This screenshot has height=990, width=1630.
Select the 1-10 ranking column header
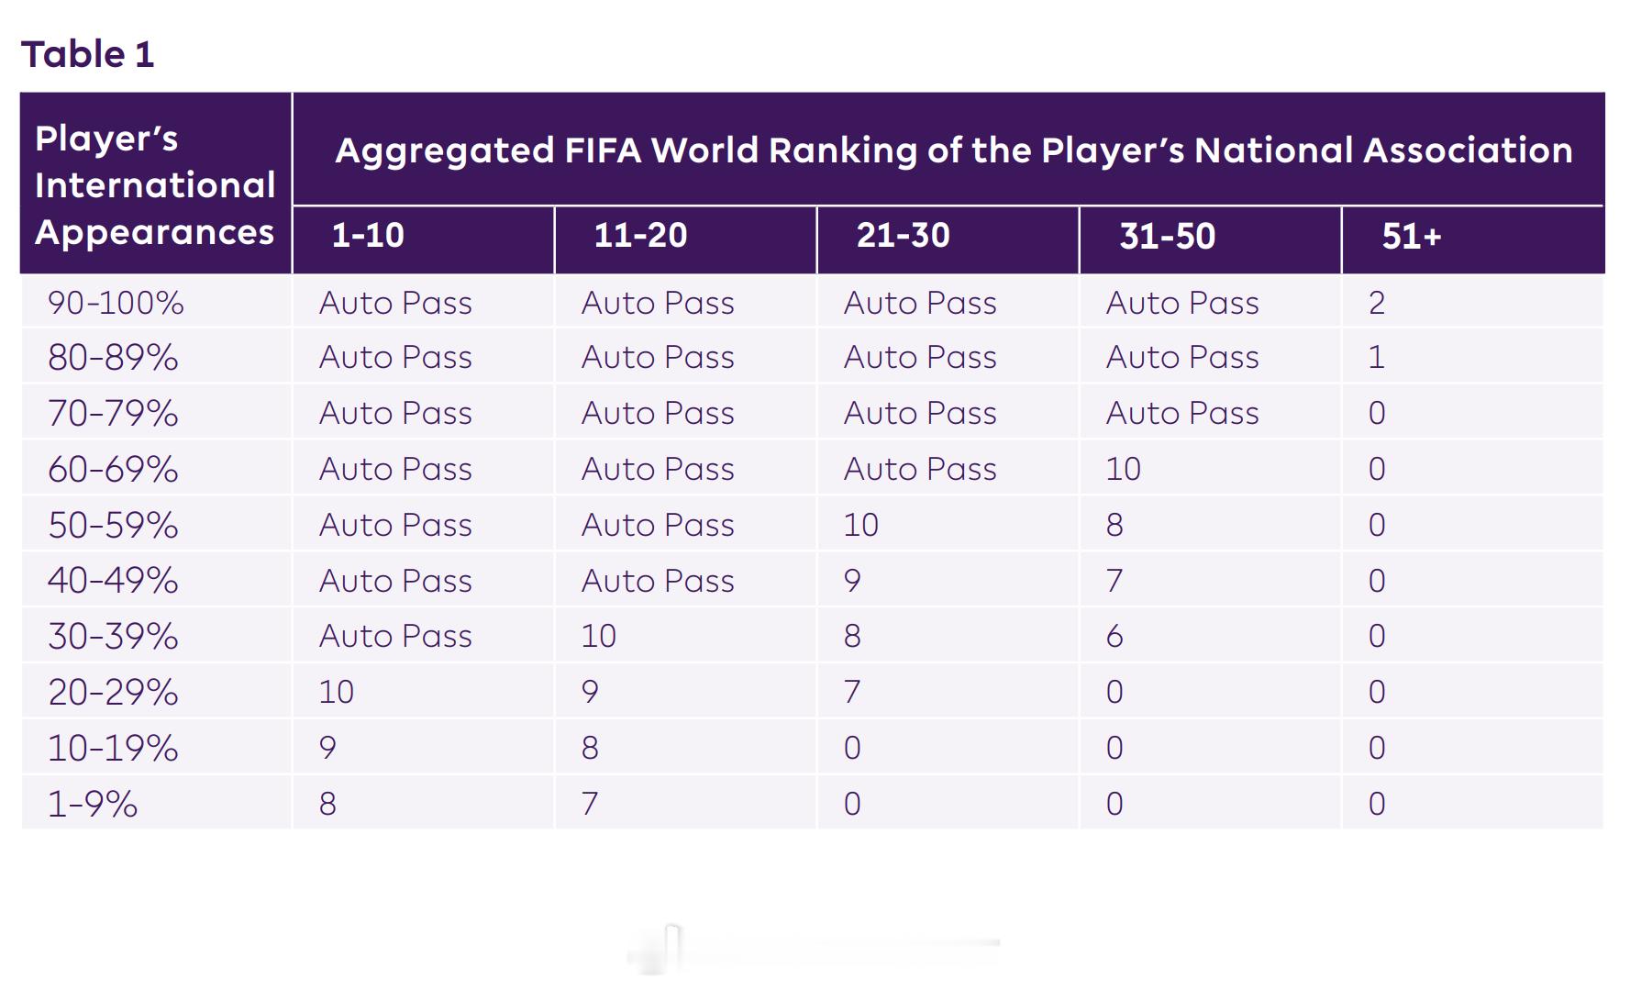pyautogui.click(x=368, y=236)
